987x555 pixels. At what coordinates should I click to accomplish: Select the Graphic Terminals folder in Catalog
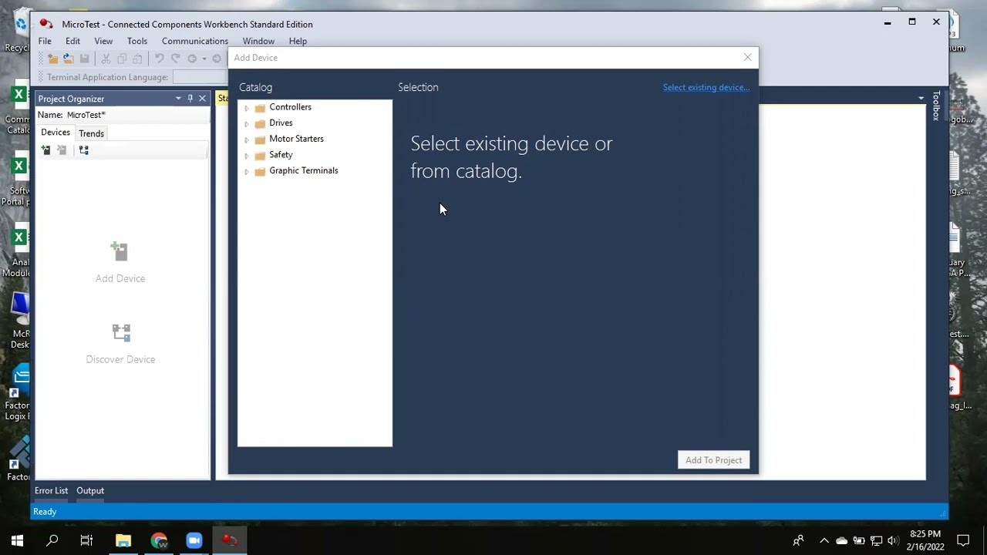click(303, 170)
